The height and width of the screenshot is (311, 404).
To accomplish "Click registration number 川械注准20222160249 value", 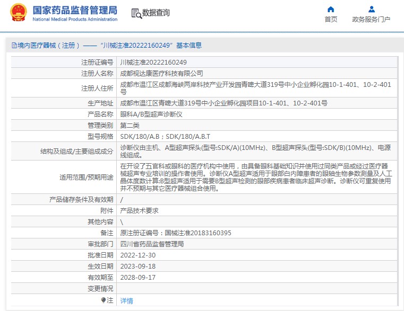I will 153,62.
